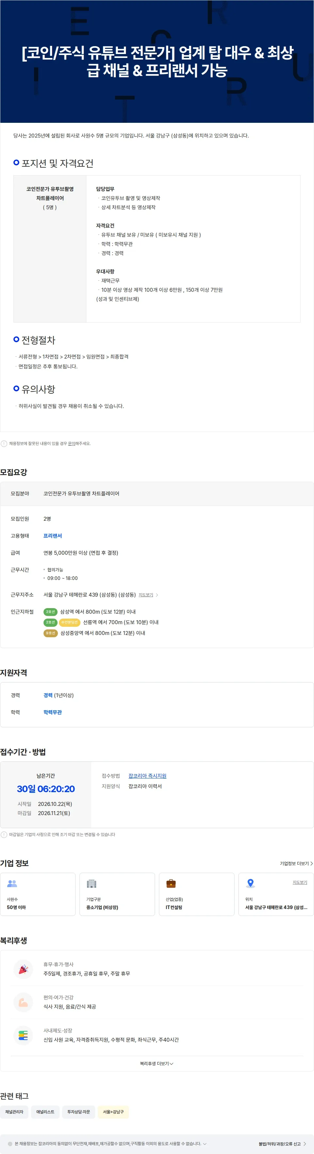Image resolution: width=314 pixels, height=1154 pixels.
Task: Click the 프리랜서 employment type link
Action: [x=52, y=536]
